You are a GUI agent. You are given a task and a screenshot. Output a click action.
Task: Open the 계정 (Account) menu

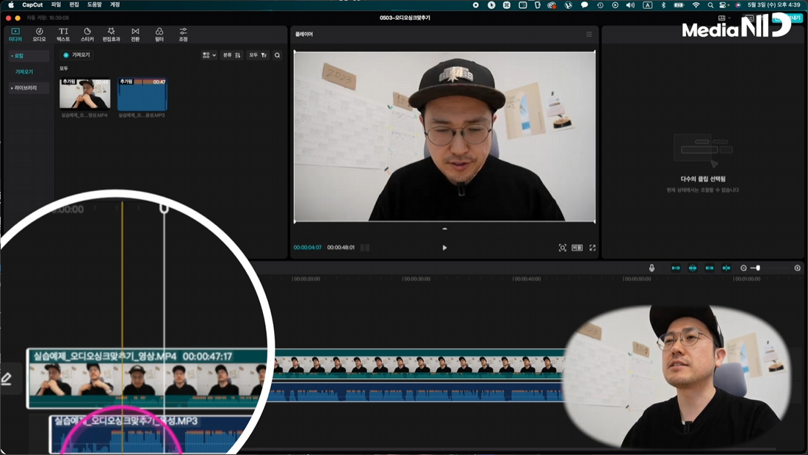point(115,4)
